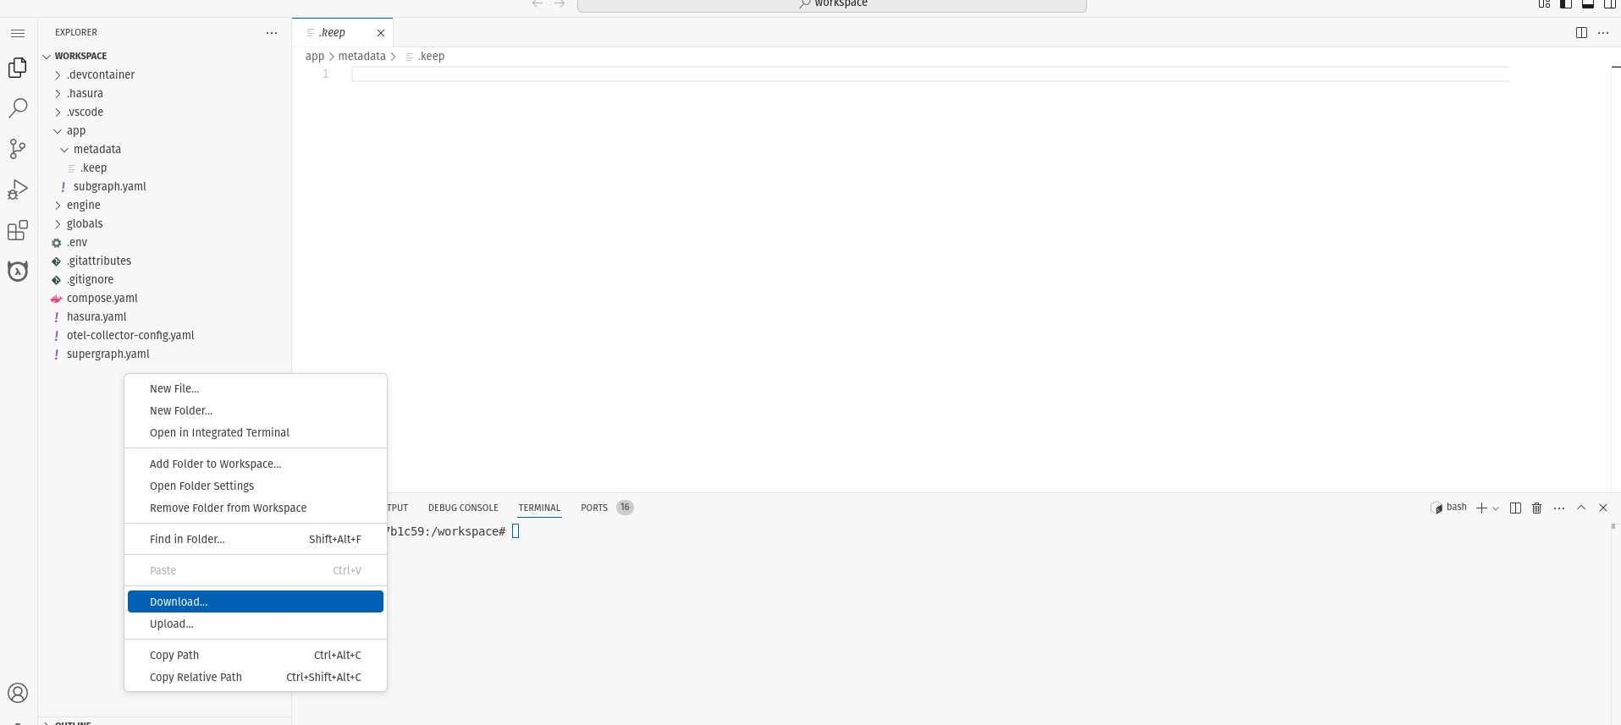Click the Accounts icon in activity bar
The height and width of the screenshot is (725, 1621).
tap(18, 693)
